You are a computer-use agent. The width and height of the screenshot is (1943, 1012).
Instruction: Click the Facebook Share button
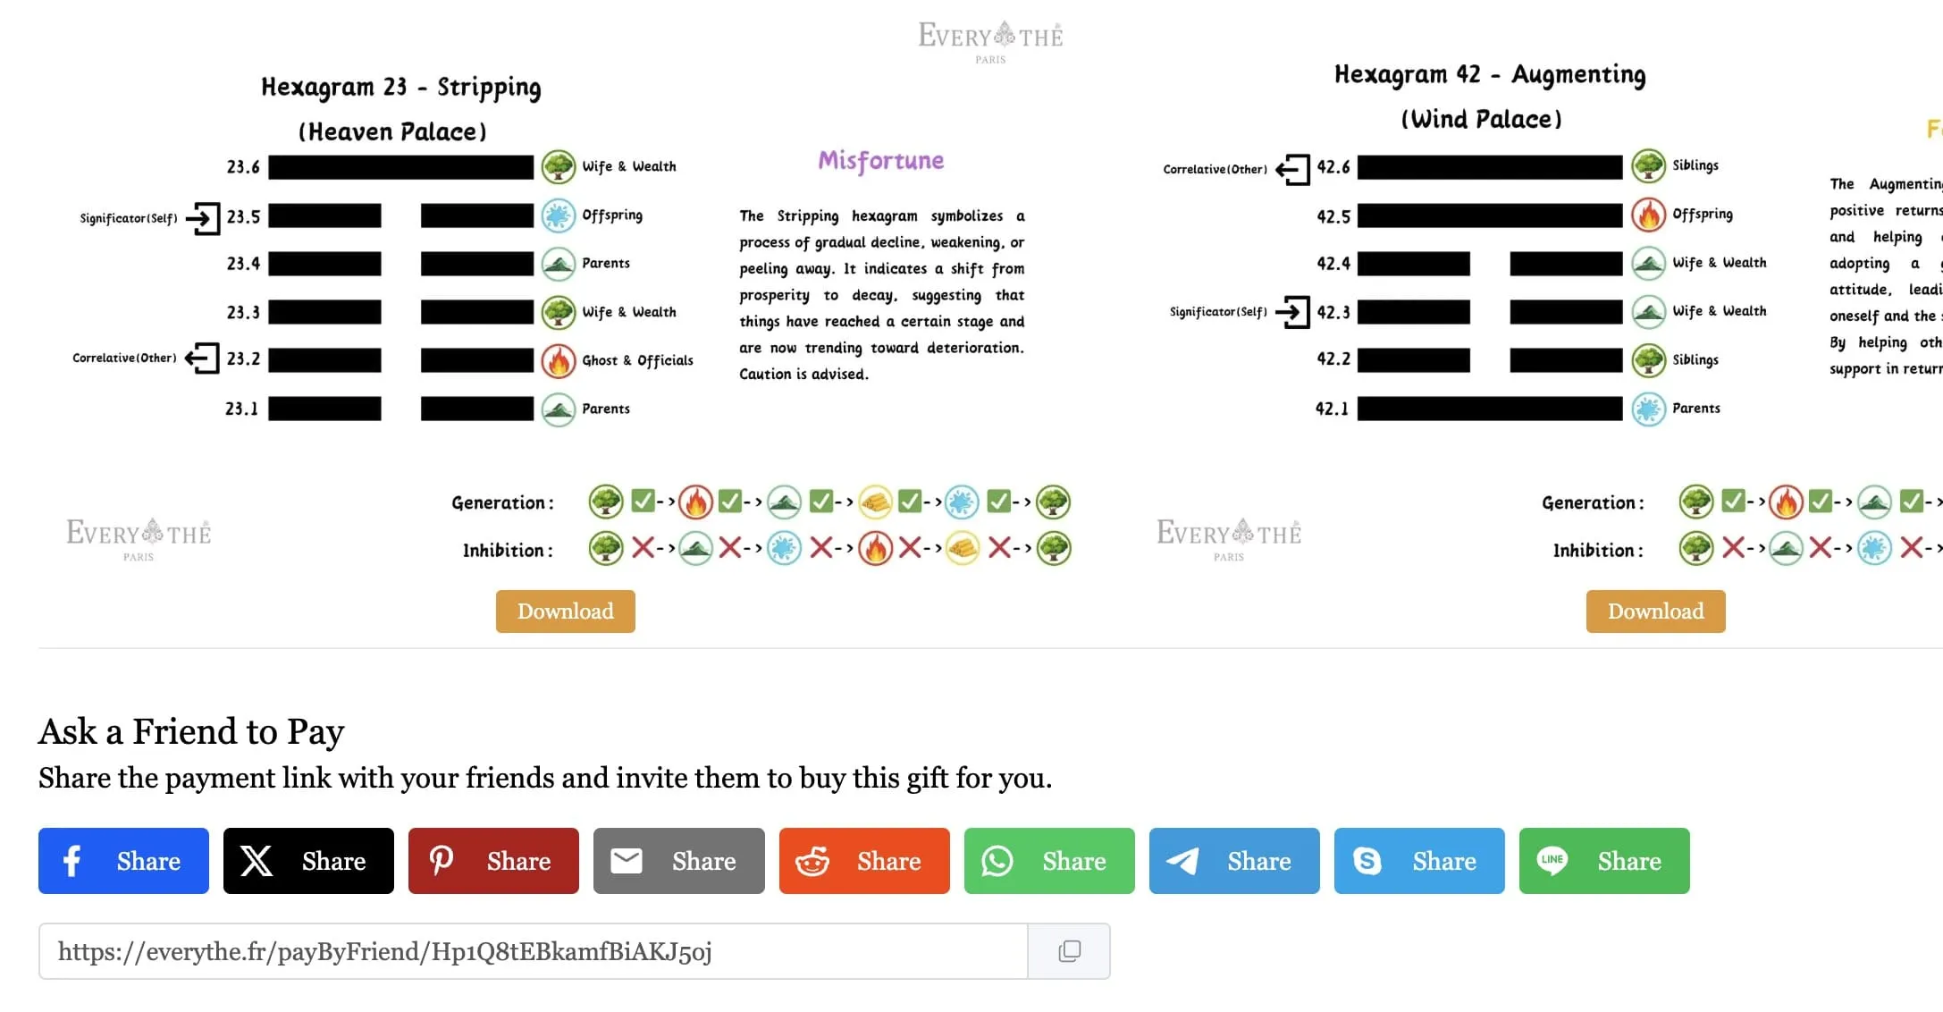coord(123,861)
